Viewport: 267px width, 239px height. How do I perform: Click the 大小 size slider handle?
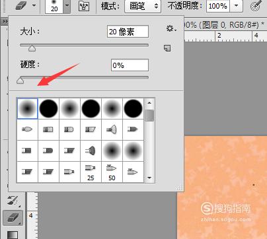32,48
